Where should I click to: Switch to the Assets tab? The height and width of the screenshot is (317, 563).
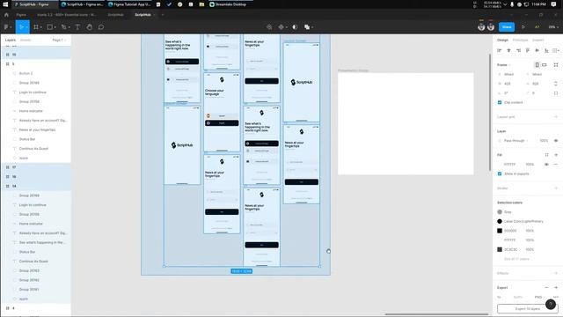coord(26,40)
